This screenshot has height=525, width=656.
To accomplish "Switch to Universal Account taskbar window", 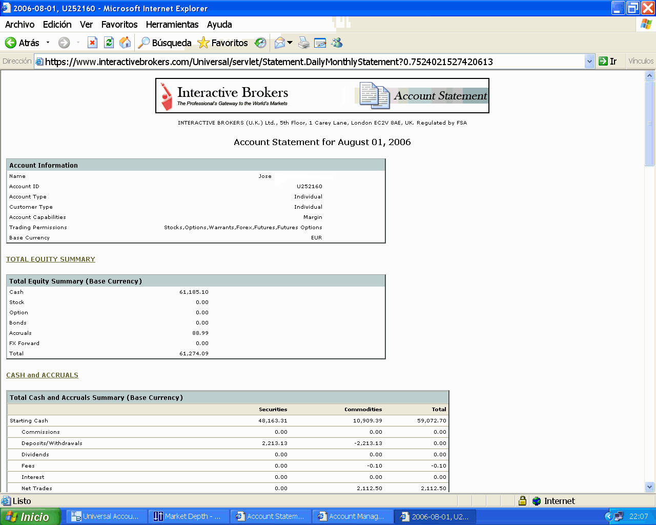I will pyautogui.click(x=108, y=516).
